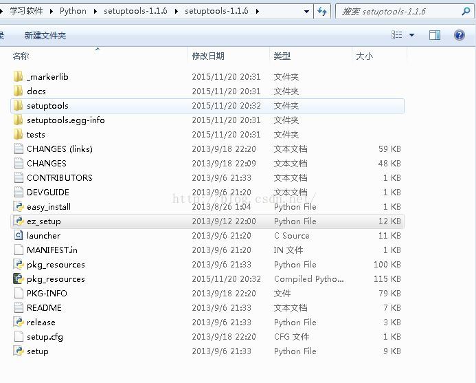This screenshot has height=383, width=476.
Task: Click the CHANGES (links) file name
Action: point(60,149)
